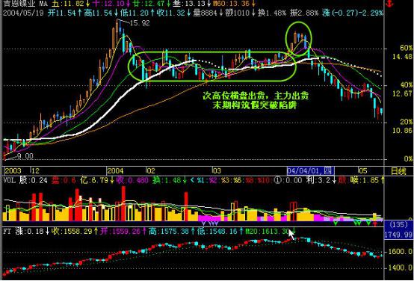The width and height of the screenshot is (414, 281).
Task: Click the red arrow marker below volume bars
Action: (x=375, y=223)
